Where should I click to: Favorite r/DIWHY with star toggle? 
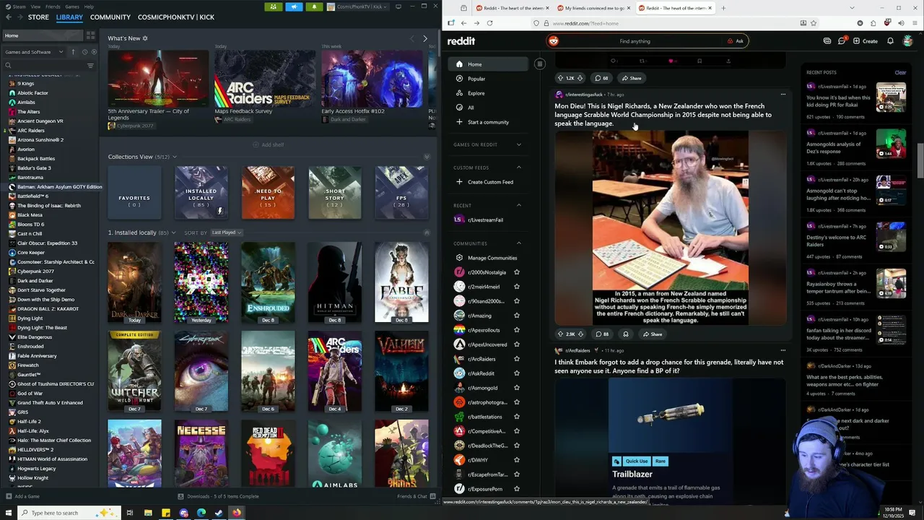(x=516, y=460)
